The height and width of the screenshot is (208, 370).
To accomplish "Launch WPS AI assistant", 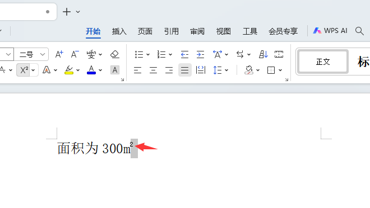I will pyautogui.click(x=330, y=31).
